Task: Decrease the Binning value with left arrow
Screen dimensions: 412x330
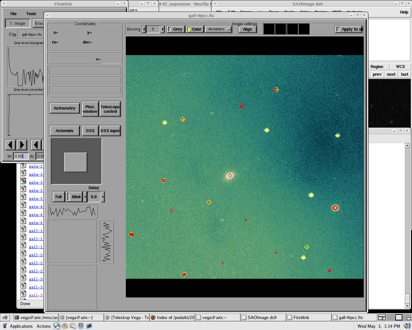Action: (x=144, y=29)
